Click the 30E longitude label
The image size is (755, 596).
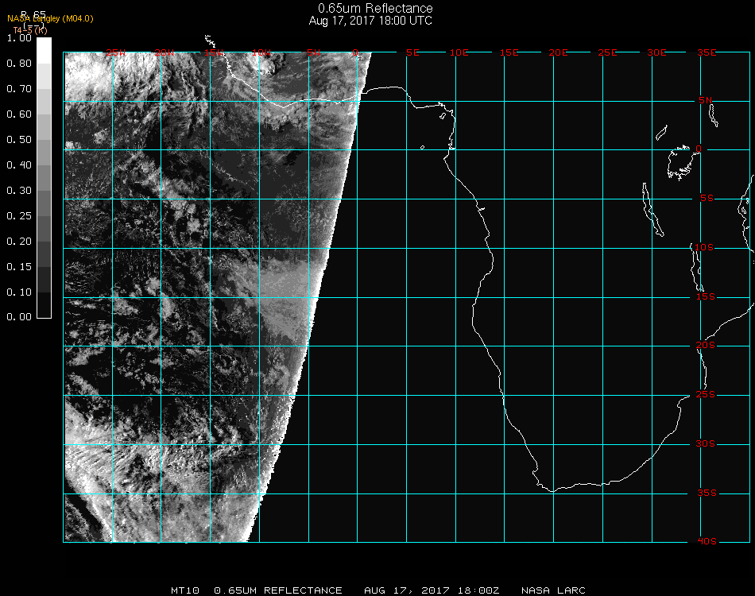click(656, 52)
